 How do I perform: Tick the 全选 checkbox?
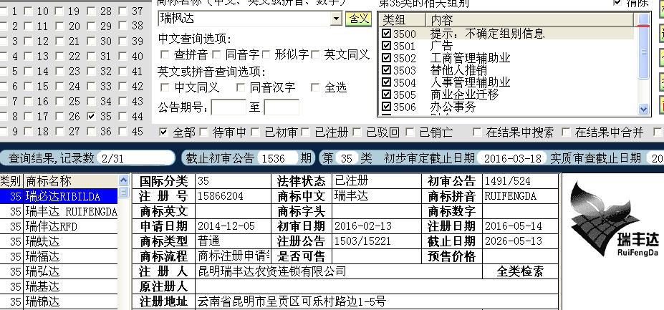pos(315,87)
